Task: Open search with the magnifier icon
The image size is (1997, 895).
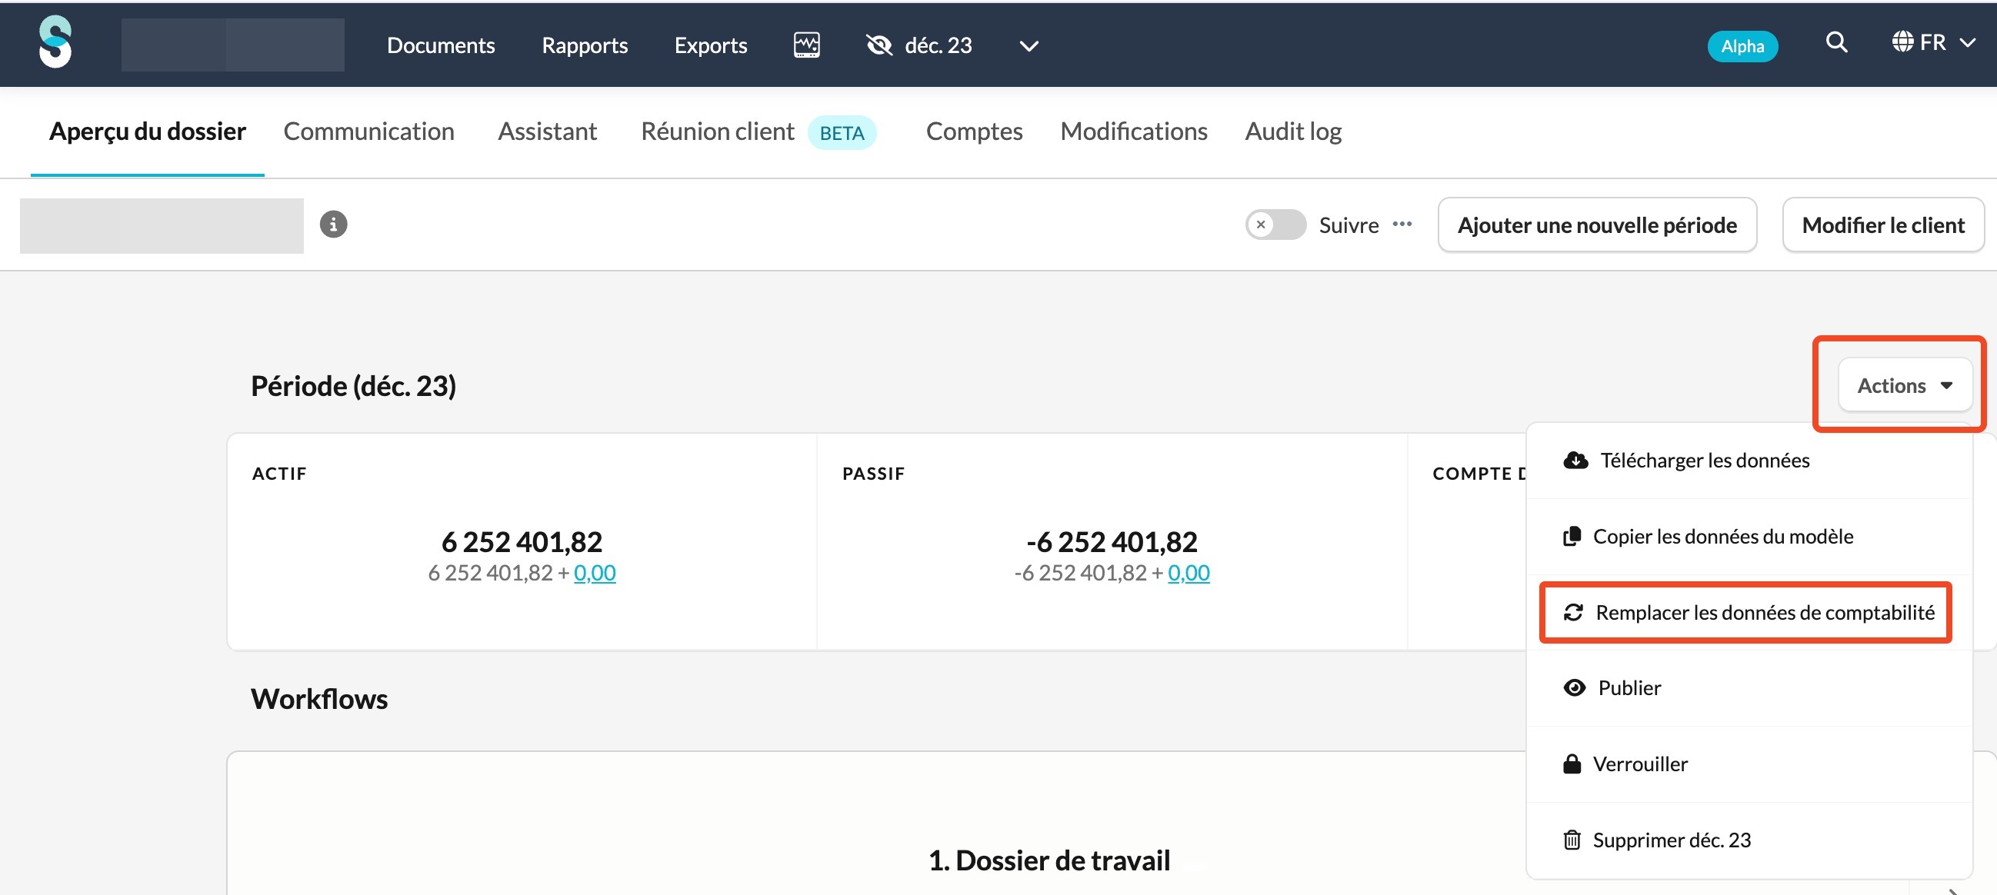Action: 1835,42
